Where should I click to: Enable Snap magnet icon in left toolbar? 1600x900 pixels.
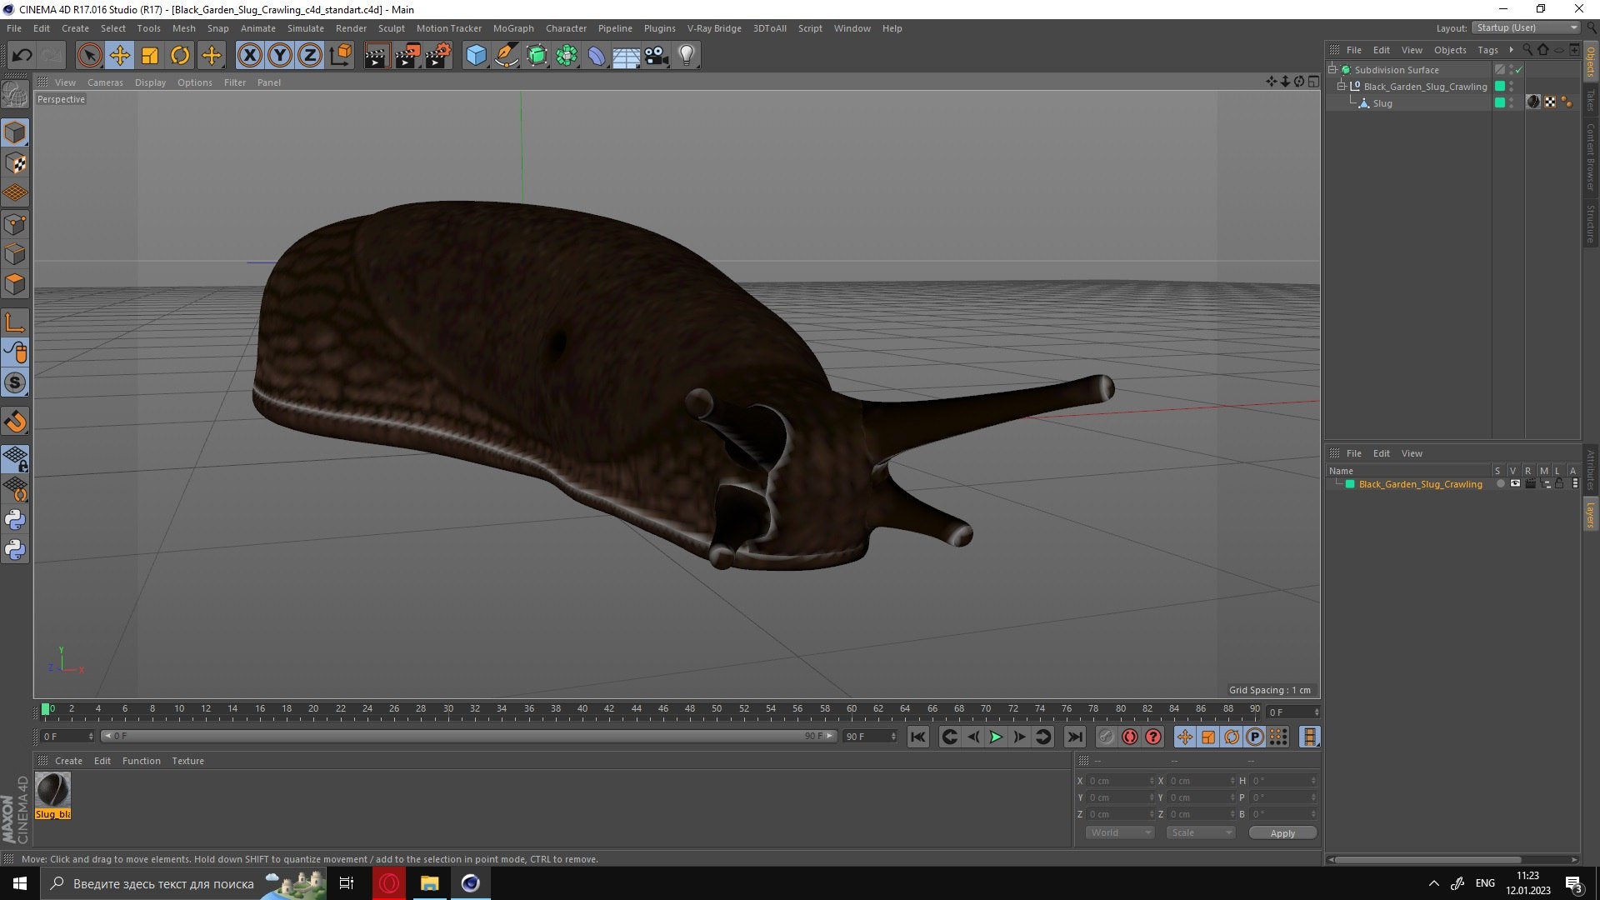pyautogui.click(x=15, y=422)
